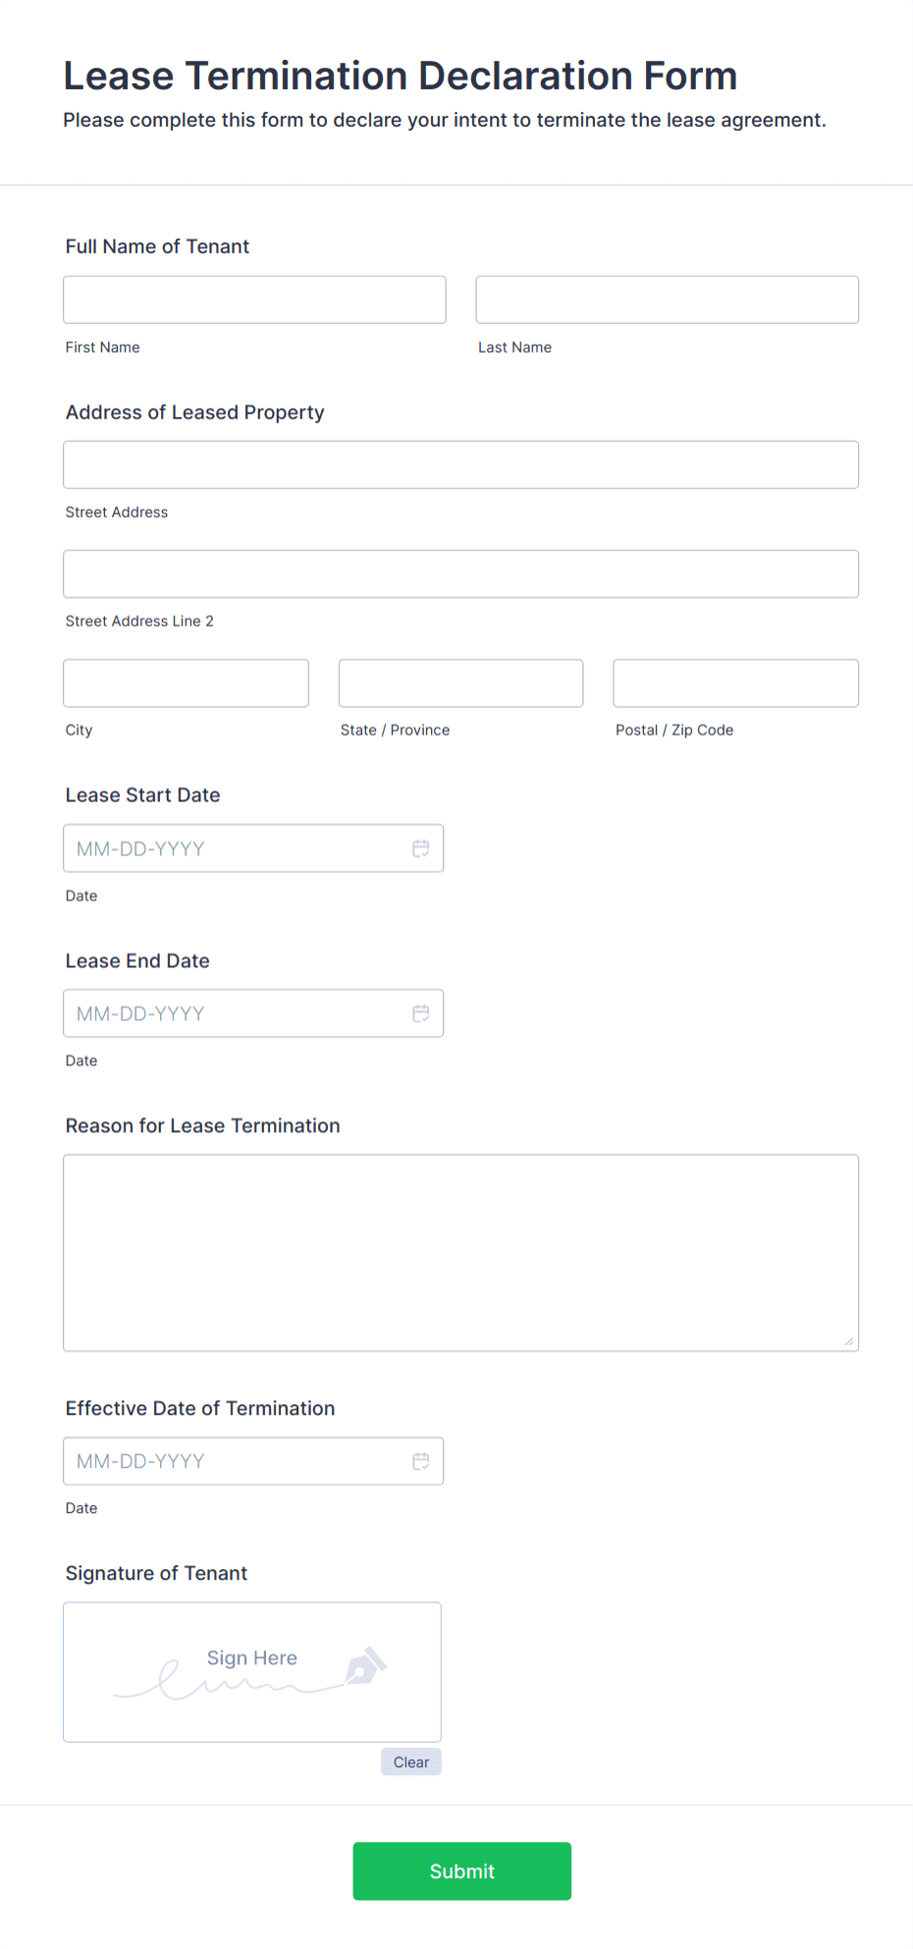Open the Effective Date of Termination calendar picker
This screenshot has height=1949, width=913.
421,1461
